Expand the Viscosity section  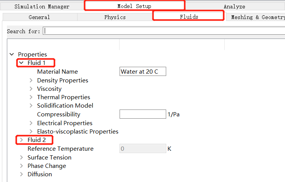31,89
